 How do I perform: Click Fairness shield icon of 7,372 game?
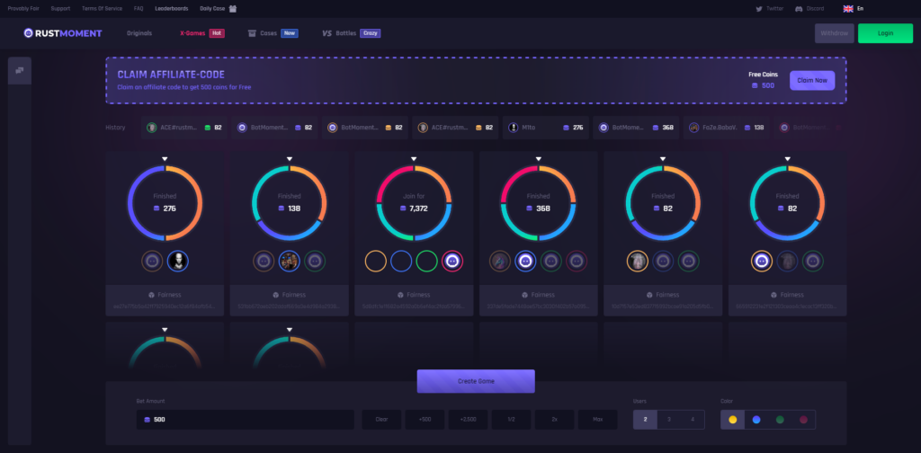(400, 295)
